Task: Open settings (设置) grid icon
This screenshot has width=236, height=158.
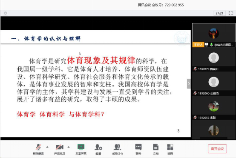Action: 170,149
